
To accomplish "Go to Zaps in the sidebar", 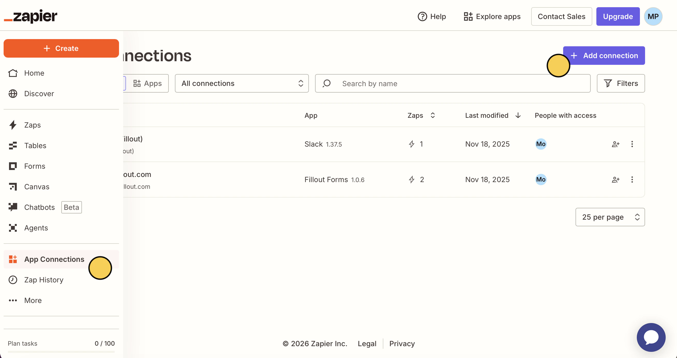I will [32, 125].
